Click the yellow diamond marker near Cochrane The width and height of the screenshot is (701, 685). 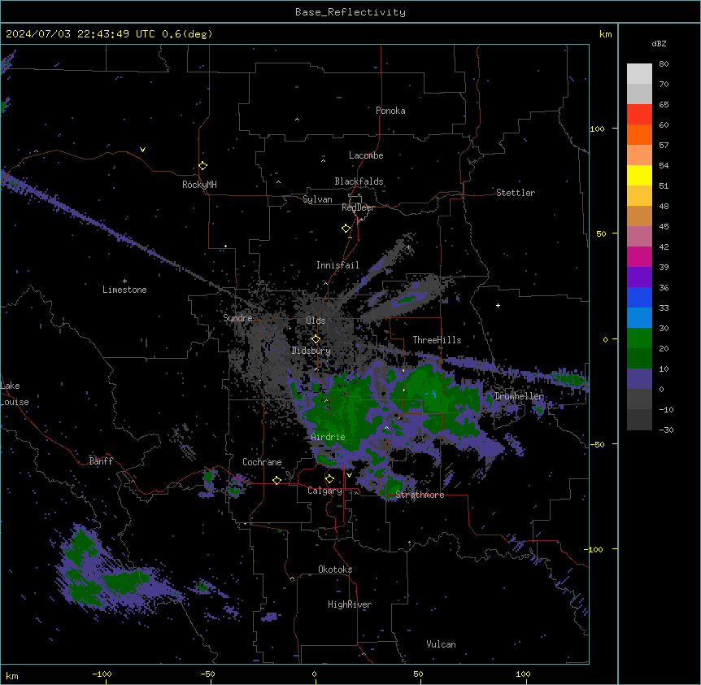276,481
